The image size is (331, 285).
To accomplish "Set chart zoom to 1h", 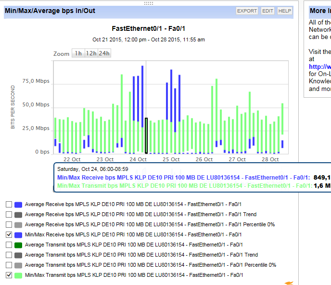I will [x=78, y=53].
